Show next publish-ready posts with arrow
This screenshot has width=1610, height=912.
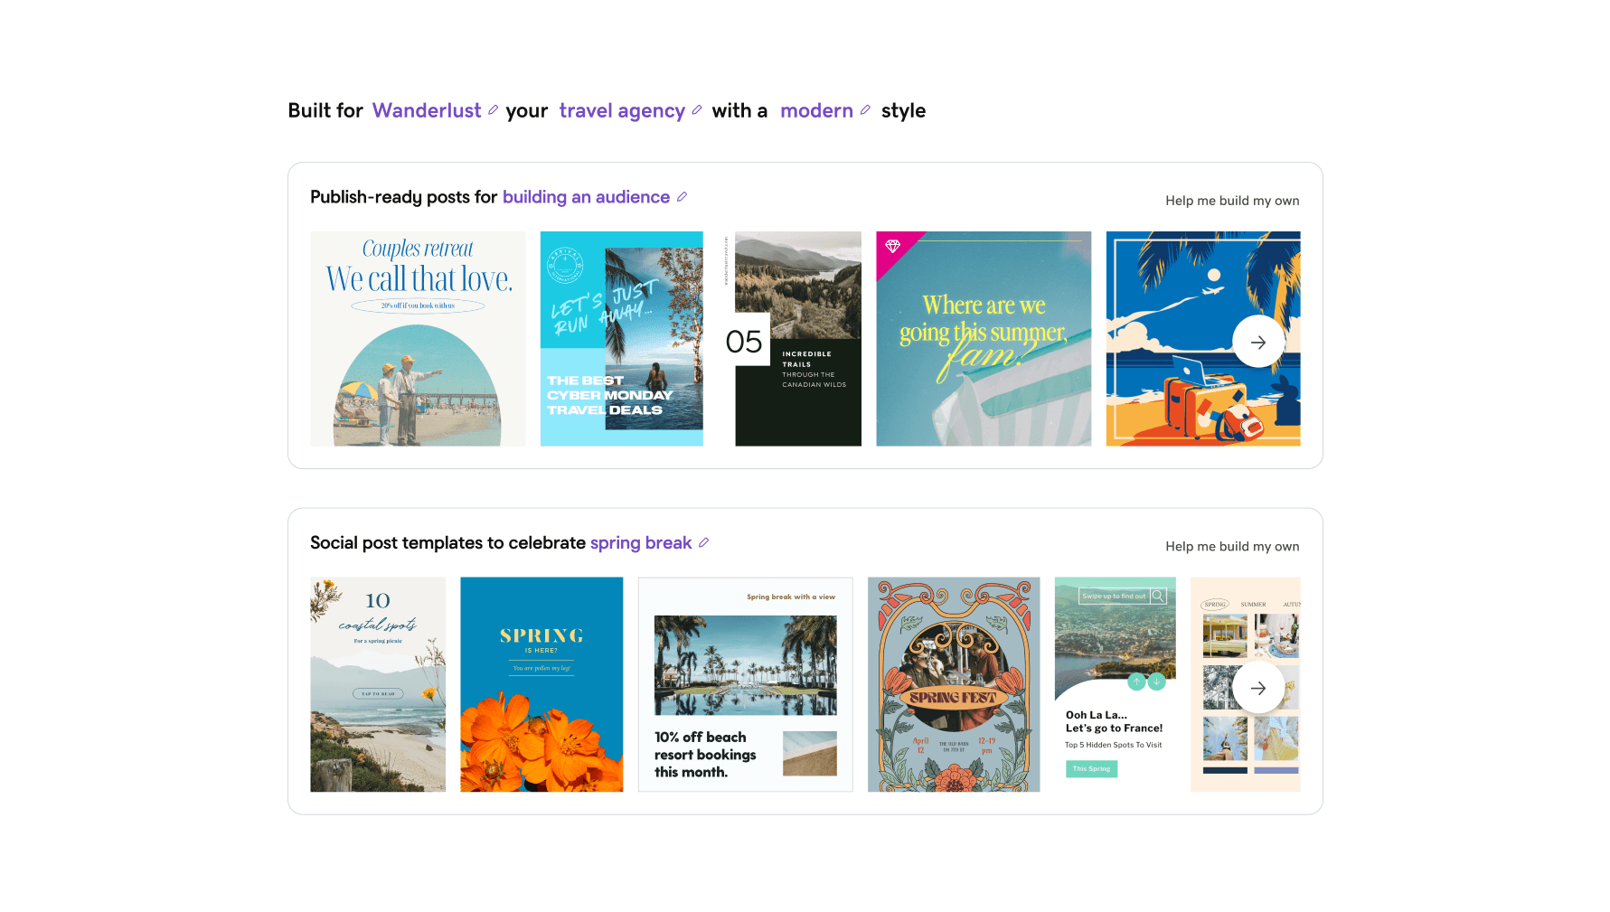1258,342
